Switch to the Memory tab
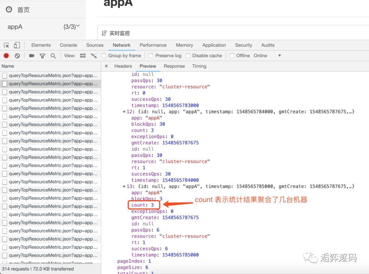Viewport: 369px width, 274px height. (x=184, y=45)
